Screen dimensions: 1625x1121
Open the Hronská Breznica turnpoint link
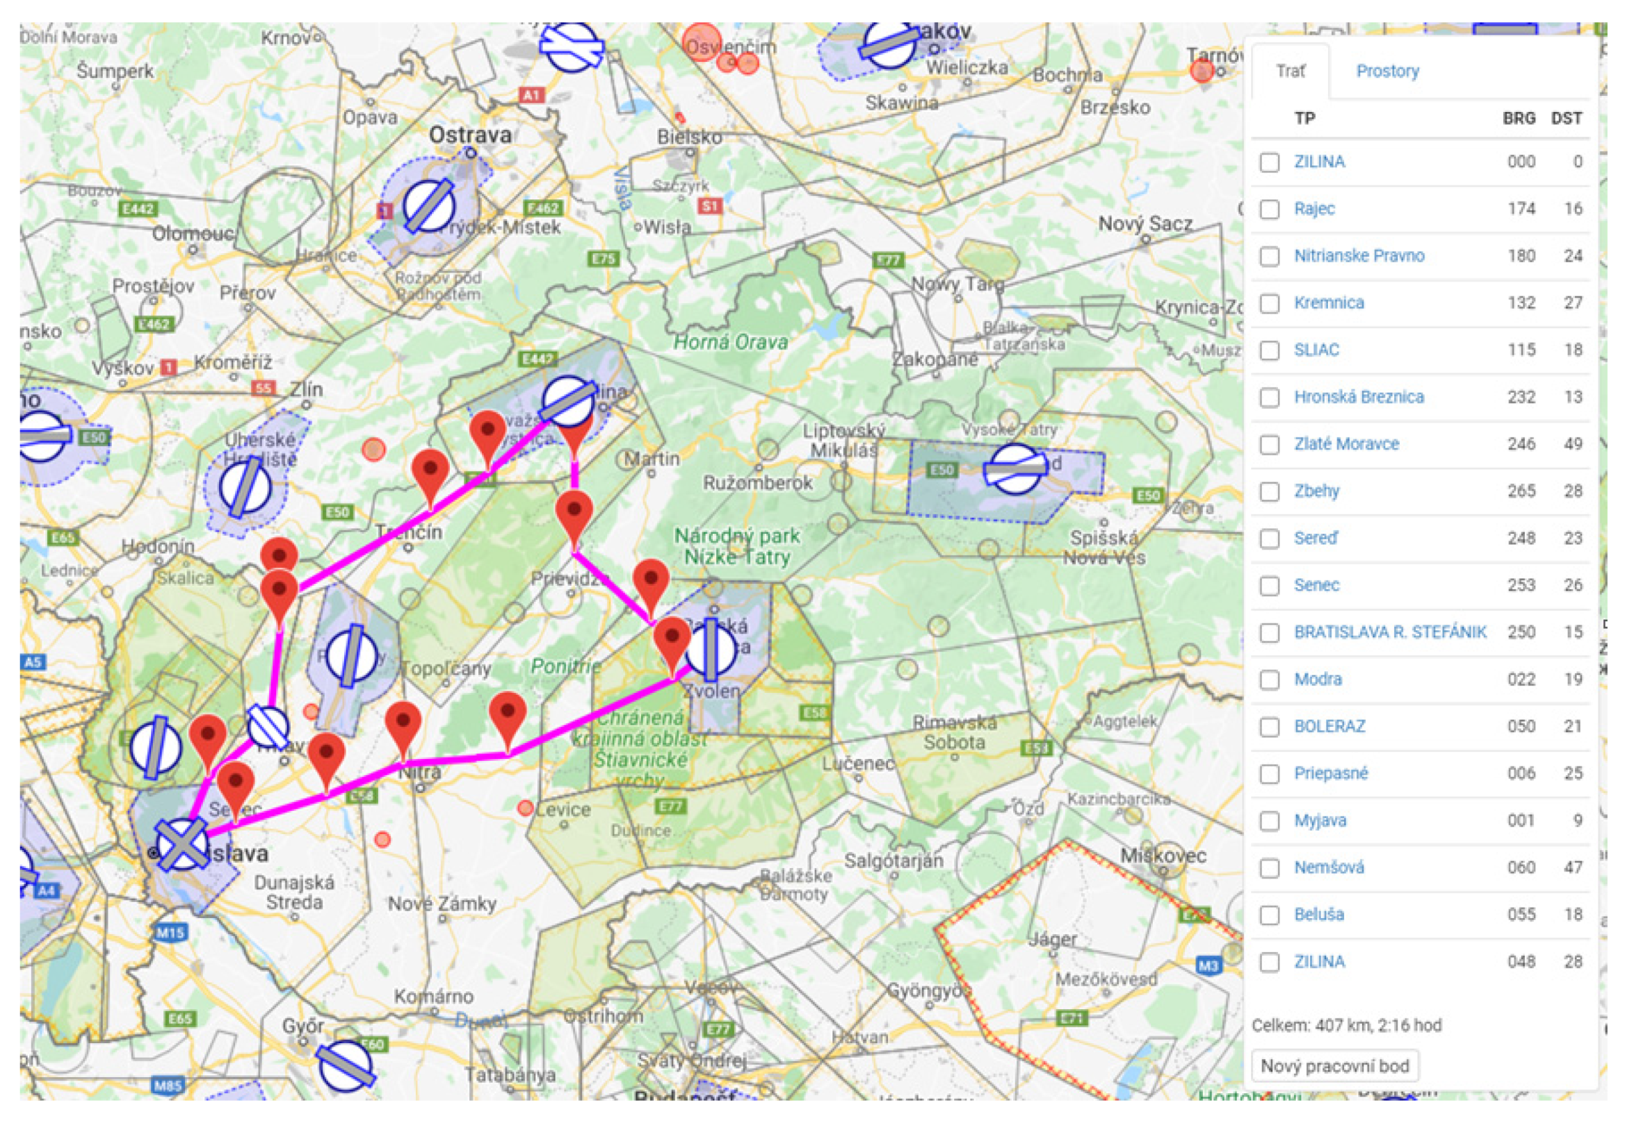[1359, 397]
